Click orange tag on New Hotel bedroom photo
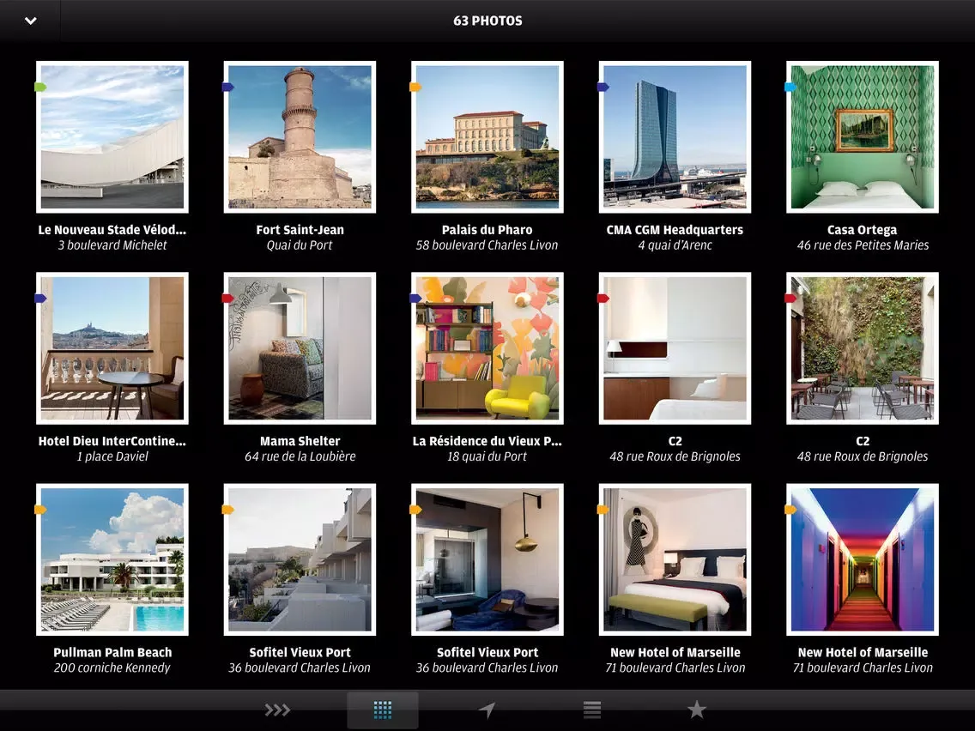 pyautogui.click(x=603, y=510)
